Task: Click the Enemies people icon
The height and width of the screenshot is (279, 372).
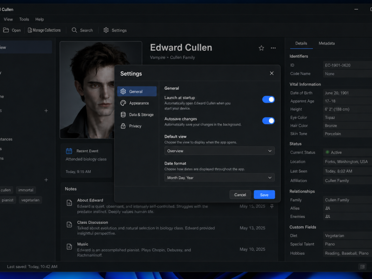Action: coord(328,216)
